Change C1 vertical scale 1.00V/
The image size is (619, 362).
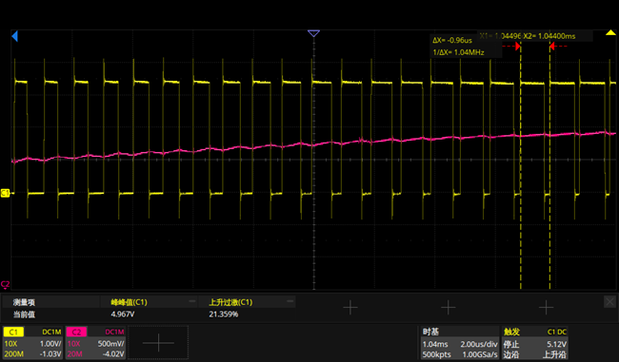click(x=50, y=344)
